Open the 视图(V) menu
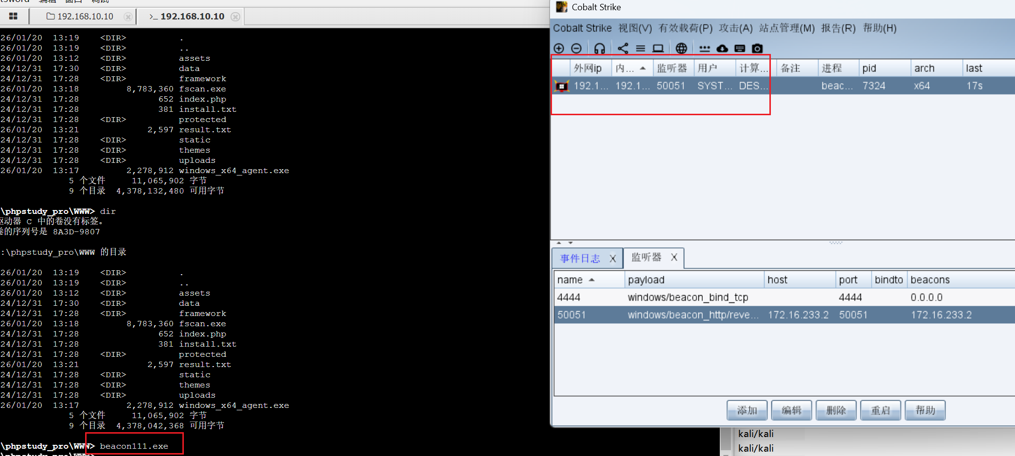This screenshot has height=456, width=1015. [x=635, y=28]
